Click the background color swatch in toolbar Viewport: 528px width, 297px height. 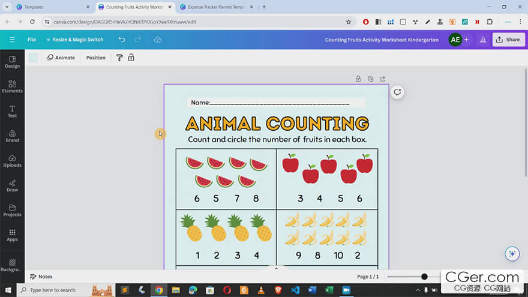(33, 58)
